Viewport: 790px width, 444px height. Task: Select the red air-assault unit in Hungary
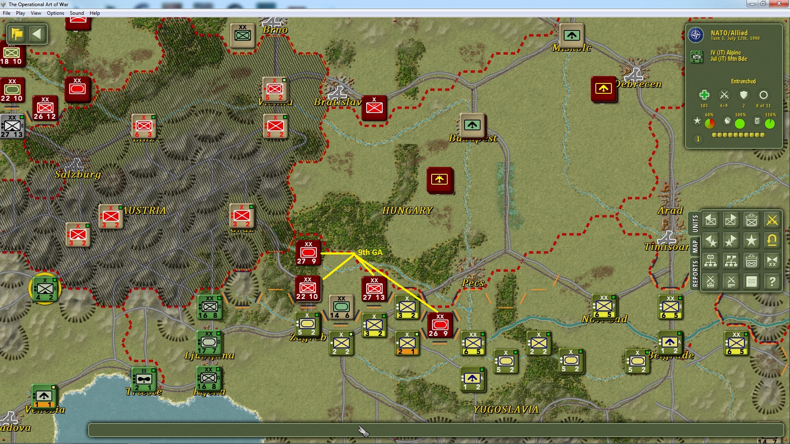[439, 180]
